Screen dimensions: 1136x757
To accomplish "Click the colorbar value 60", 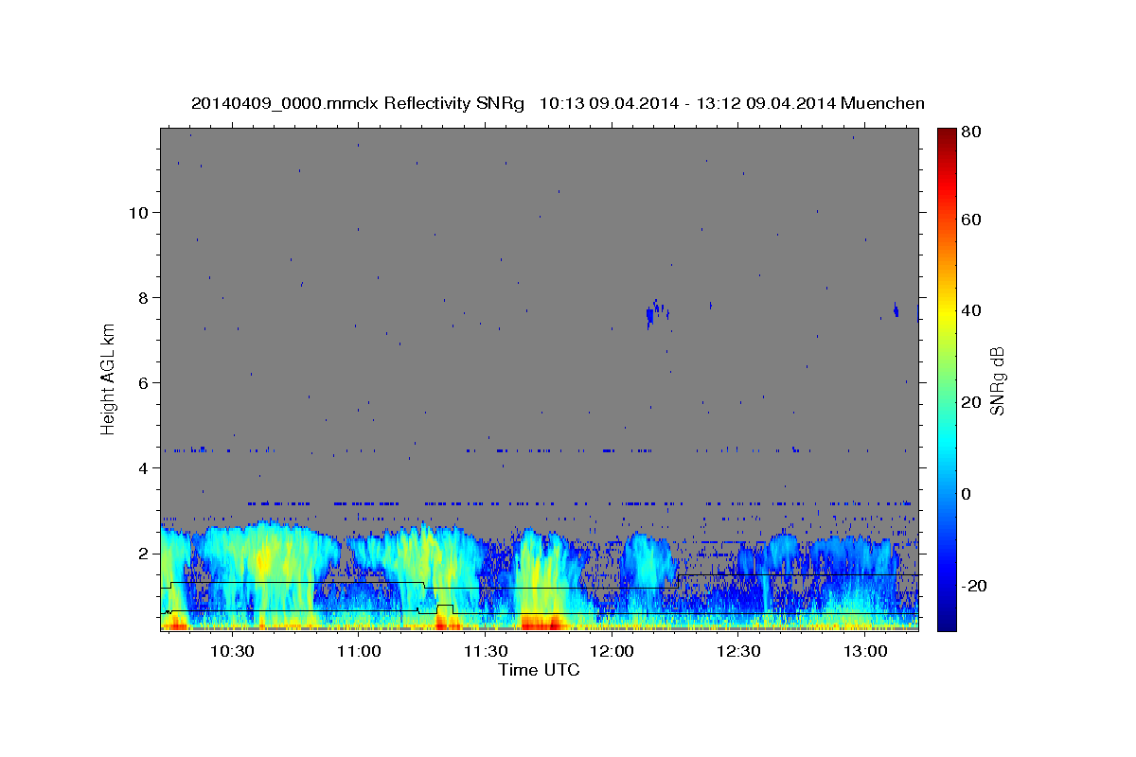I will pyautogui.click(x=971, y=220).
